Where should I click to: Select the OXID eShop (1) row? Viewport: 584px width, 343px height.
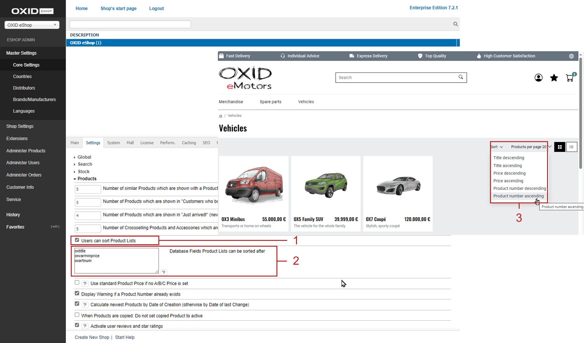[262, 43]
